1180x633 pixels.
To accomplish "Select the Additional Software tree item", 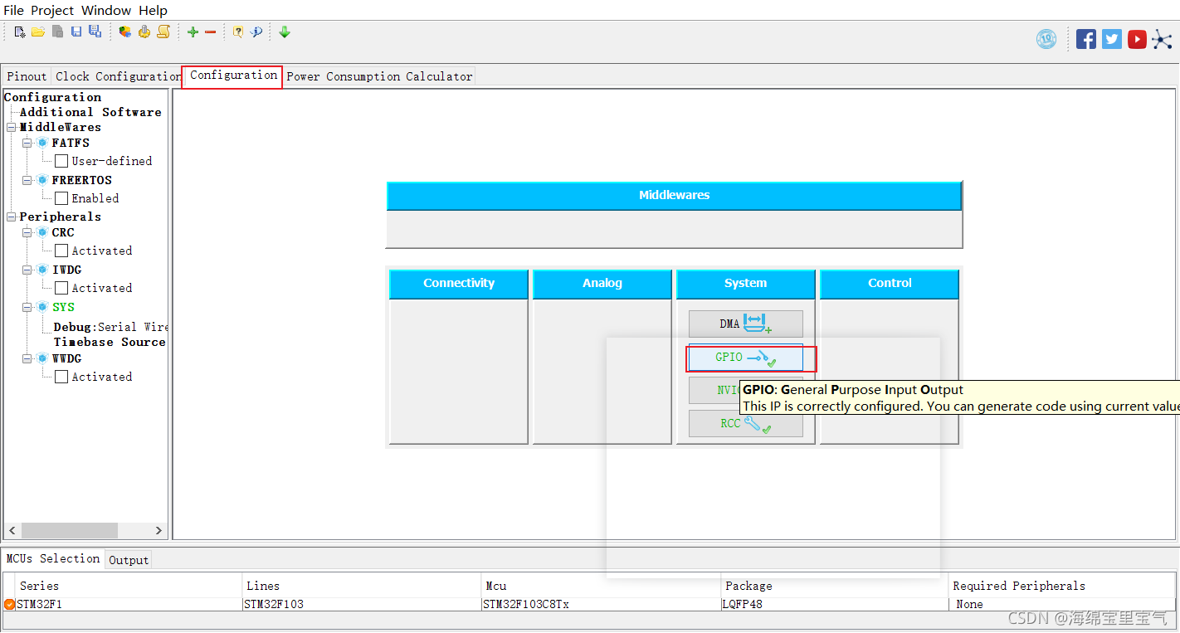I will [x=90, y=112].
